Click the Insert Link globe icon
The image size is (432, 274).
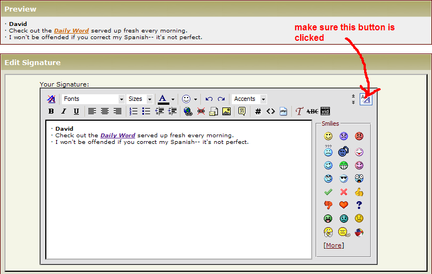[x=188, y=111]
